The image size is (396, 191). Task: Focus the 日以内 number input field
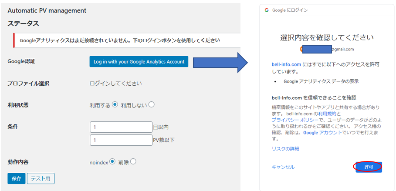coord(121,127)
